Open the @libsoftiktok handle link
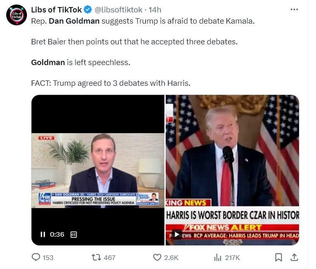The width and height of the screenshot is (316, 269). pyautogui.click(x=118, y=10)
